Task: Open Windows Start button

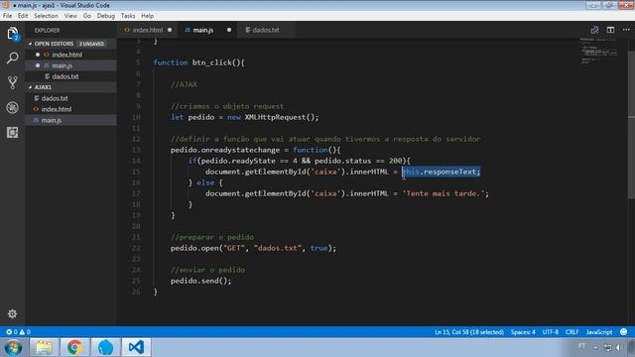Action: coord(13,348)
